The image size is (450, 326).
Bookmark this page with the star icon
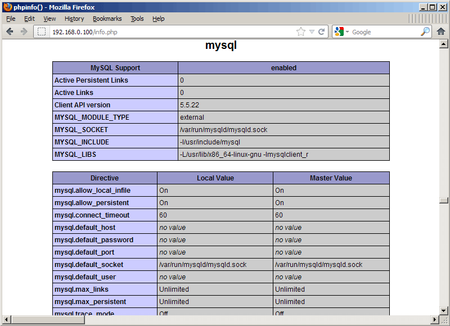[301, 31]
